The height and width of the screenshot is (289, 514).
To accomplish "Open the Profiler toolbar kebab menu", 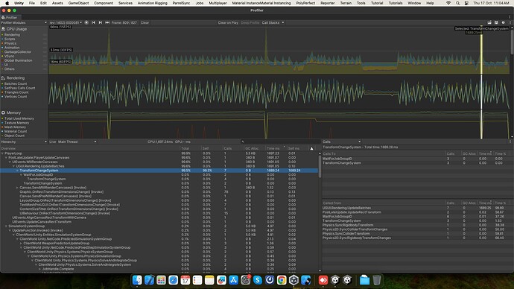I will click(x=510, y=22).
